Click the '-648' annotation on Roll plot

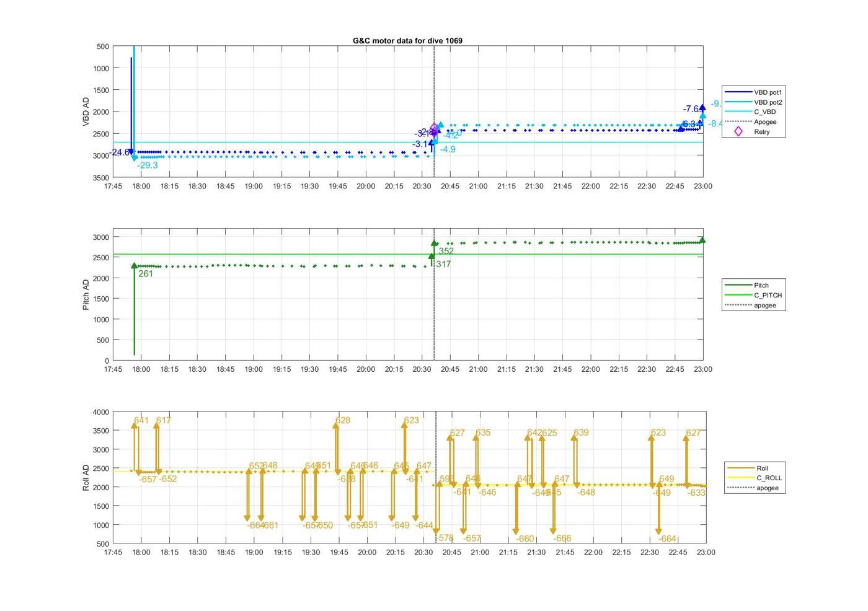[x=586, y=492]
